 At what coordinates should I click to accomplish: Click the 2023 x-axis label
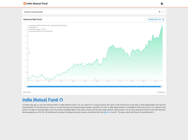tap(132, 81)
